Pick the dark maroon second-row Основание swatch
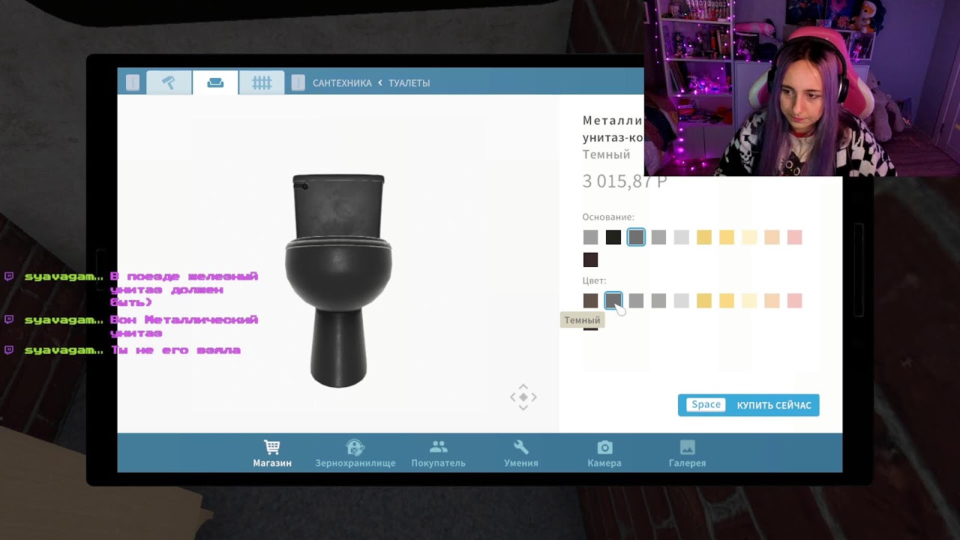Screen dimensions: 960x540 pyautogui.click(x=591, y=260)
